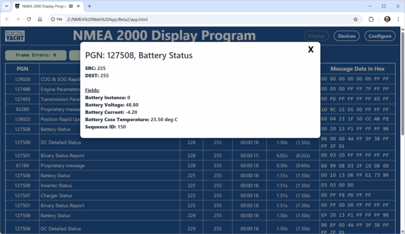This screenshot has height=234, width=405.
Task: Switch to the Display view
Action: (x=316, y=36)
